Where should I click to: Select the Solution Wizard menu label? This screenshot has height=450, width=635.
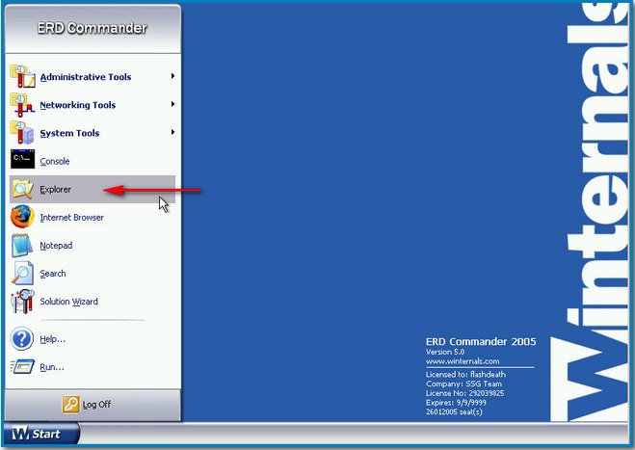click(x=68, y=302)
